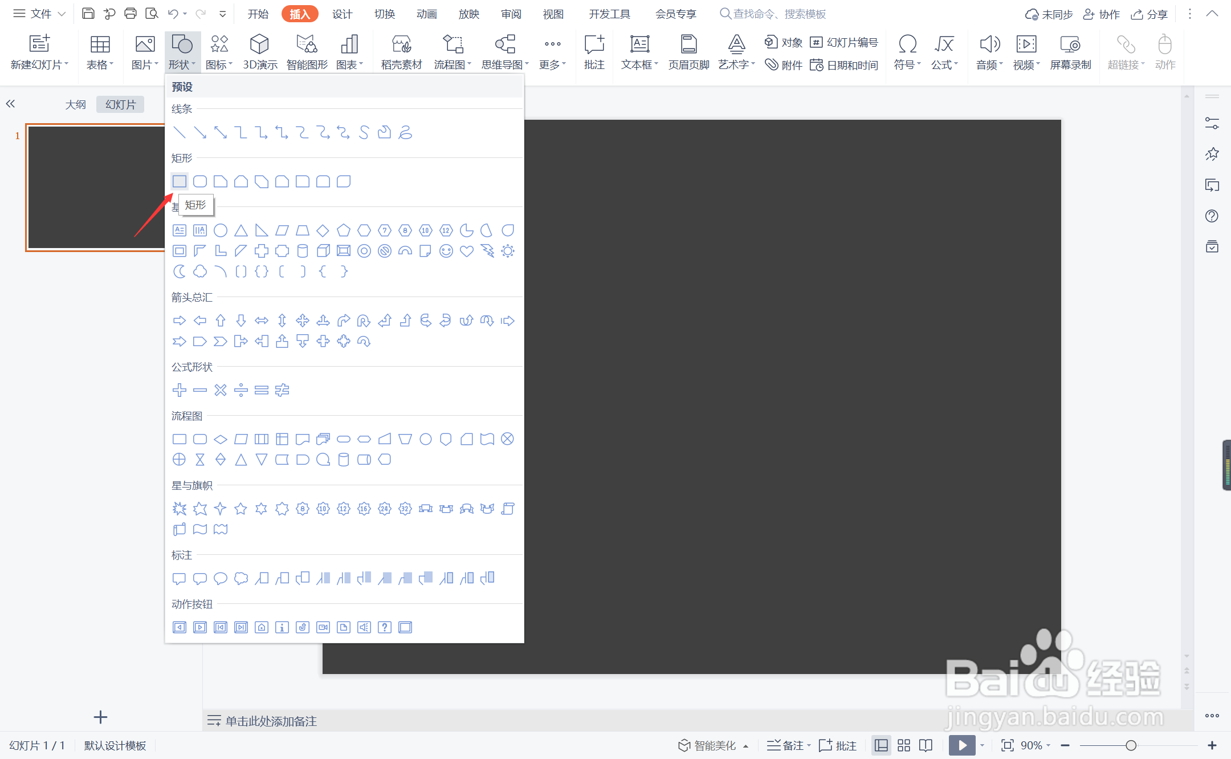The width and height of the screenshot is (1231, 759).
Task: Open the zoom 90% dropdown
Action: 1036,745
